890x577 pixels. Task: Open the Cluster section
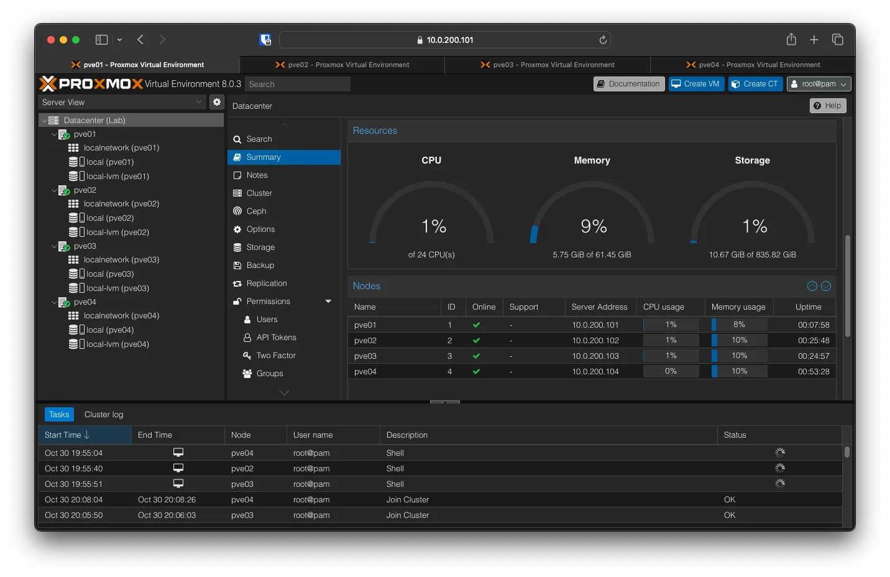[x=284, y=193]
